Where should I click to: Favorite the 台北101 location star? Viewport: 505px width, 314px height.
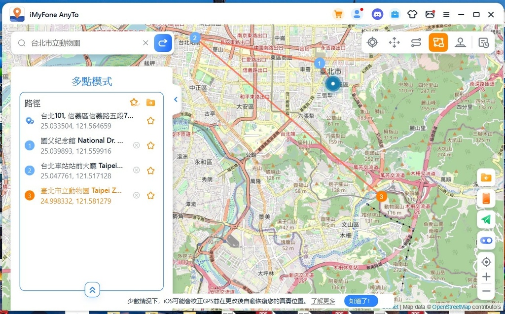[x=151, y=121]
